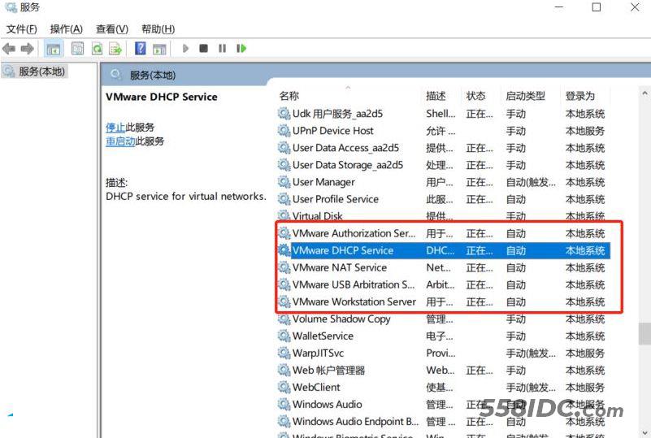Select the WarpJITSvc service
Screen dimensions: 651x438
point(443,353)
